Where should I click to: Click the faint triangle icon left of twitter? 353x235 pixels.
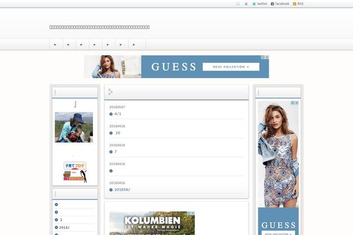(x=246, y=4)
